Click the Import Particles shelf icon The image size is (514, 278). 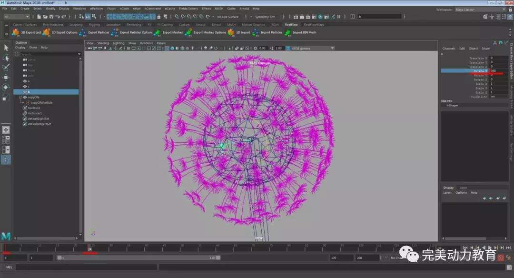click(255, 32)
